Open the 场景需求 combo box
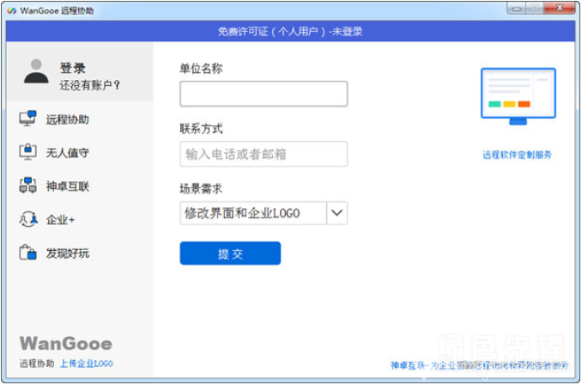 264,213
